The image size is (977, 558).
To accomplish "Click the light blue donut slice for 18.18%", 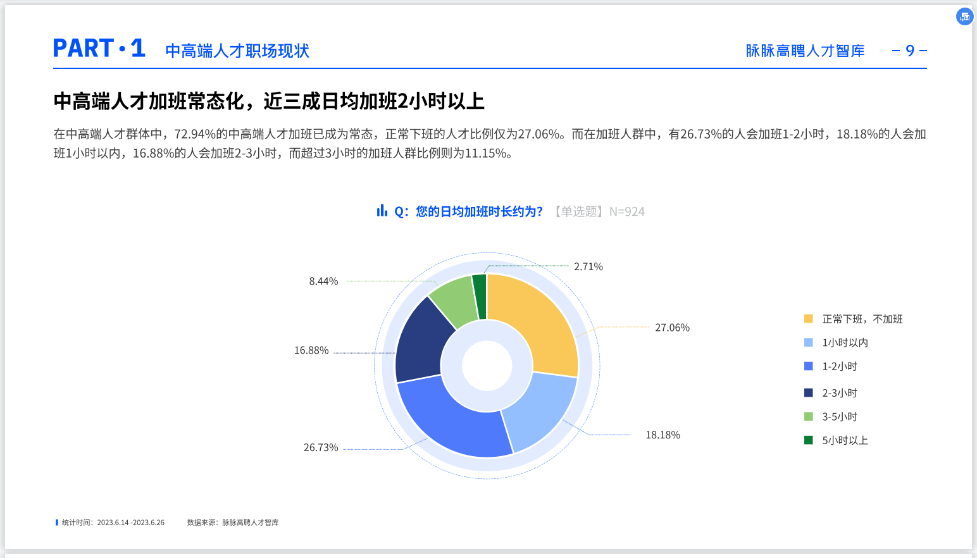I will 538,410.
